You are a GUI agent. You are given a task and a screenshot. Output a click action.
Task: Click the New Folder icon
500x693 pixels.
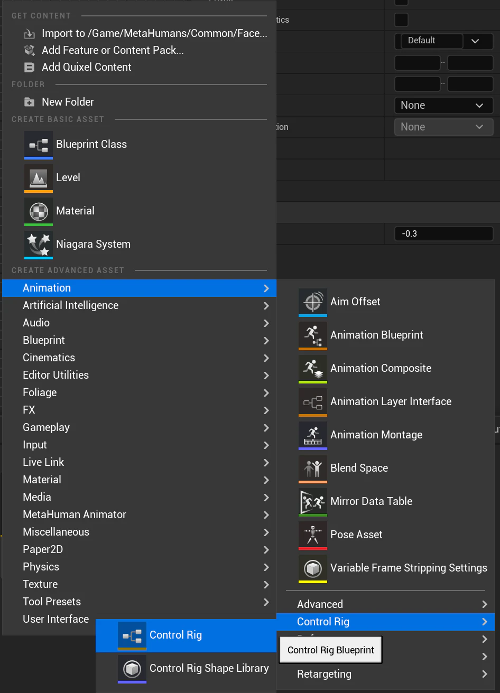click(29, 102)
